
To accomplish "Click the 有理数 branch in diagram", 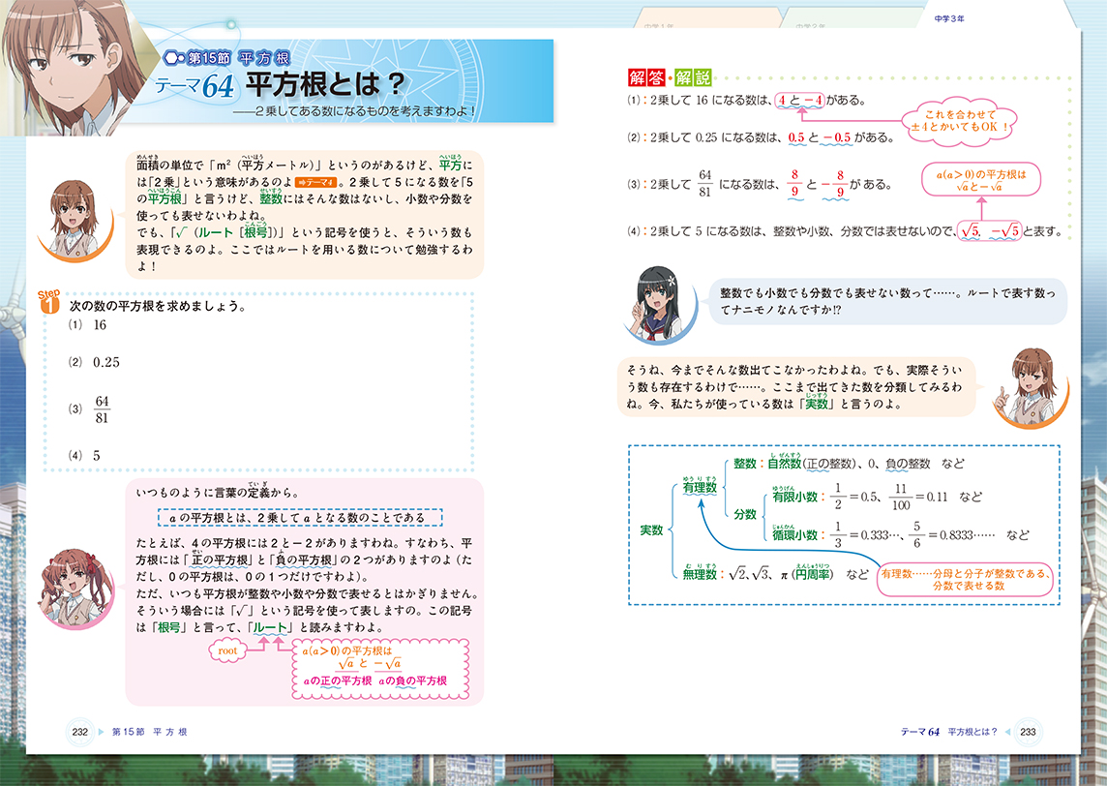I will (700, 487).
